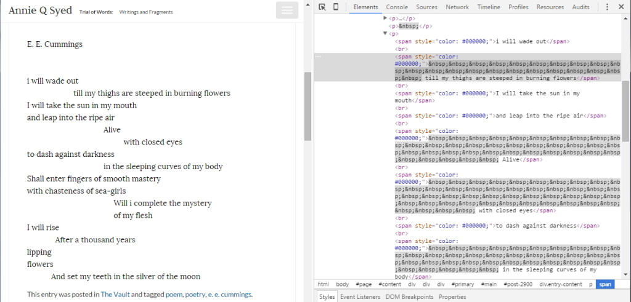Click the webpage vertical scrollbar thumb
The width and height of the screenshot is (631, 302).
[307, 106]
